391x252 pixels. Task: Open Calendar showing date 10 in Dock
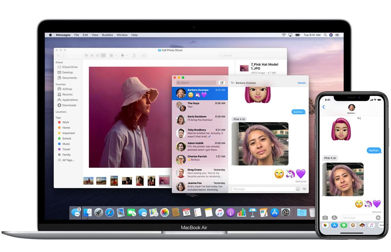pos(186,213)
